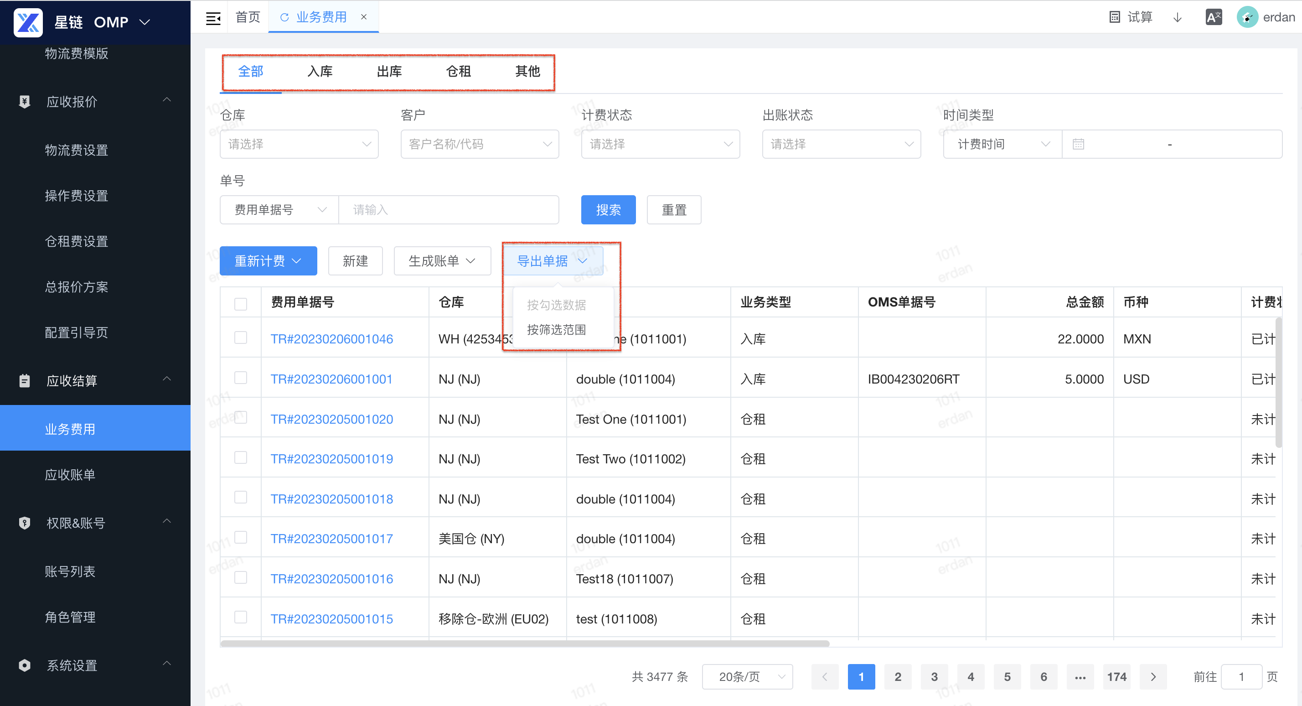
Task: Open the 费用单据号 number type dropdown
Action: coord(279,210)
